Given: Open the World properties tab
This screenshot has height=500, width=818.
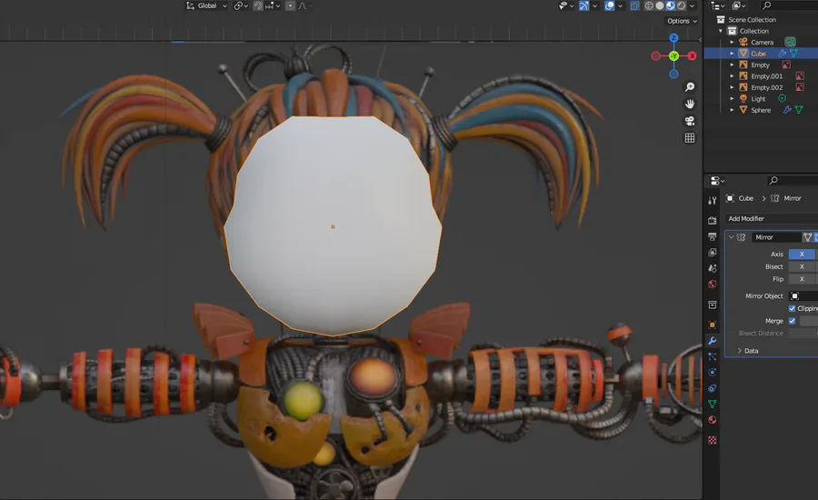Looking at the screenshot, I should coord(712,285).
